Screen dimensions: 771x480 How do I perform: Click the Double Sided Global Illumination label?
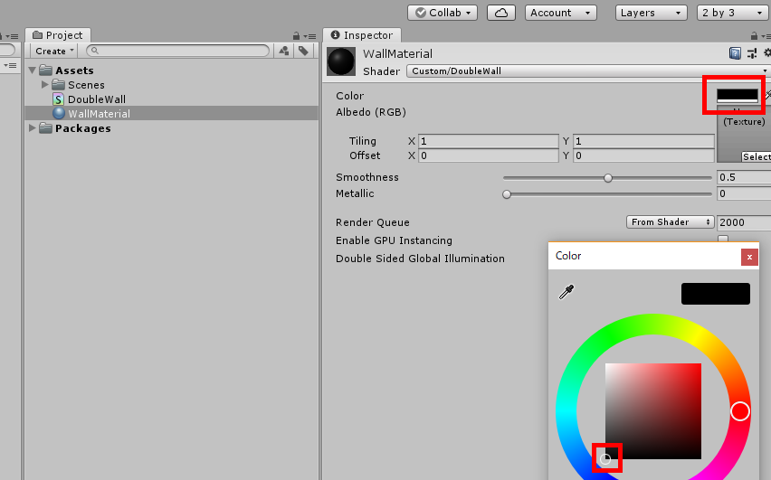pyautogui.click(x=420, y=259)
